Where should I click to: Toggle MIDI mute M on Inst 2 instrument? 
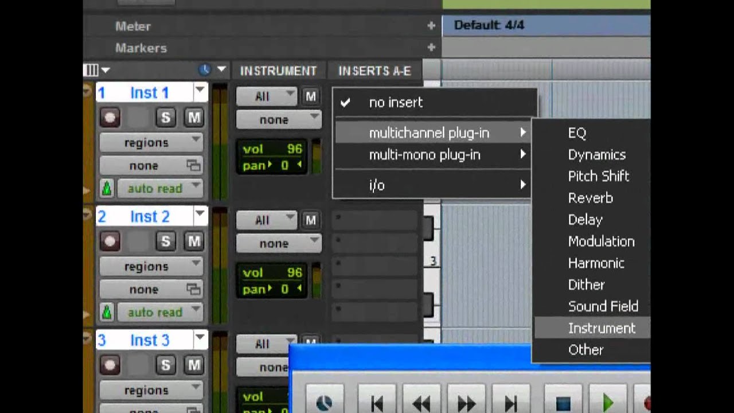[311, 220]
